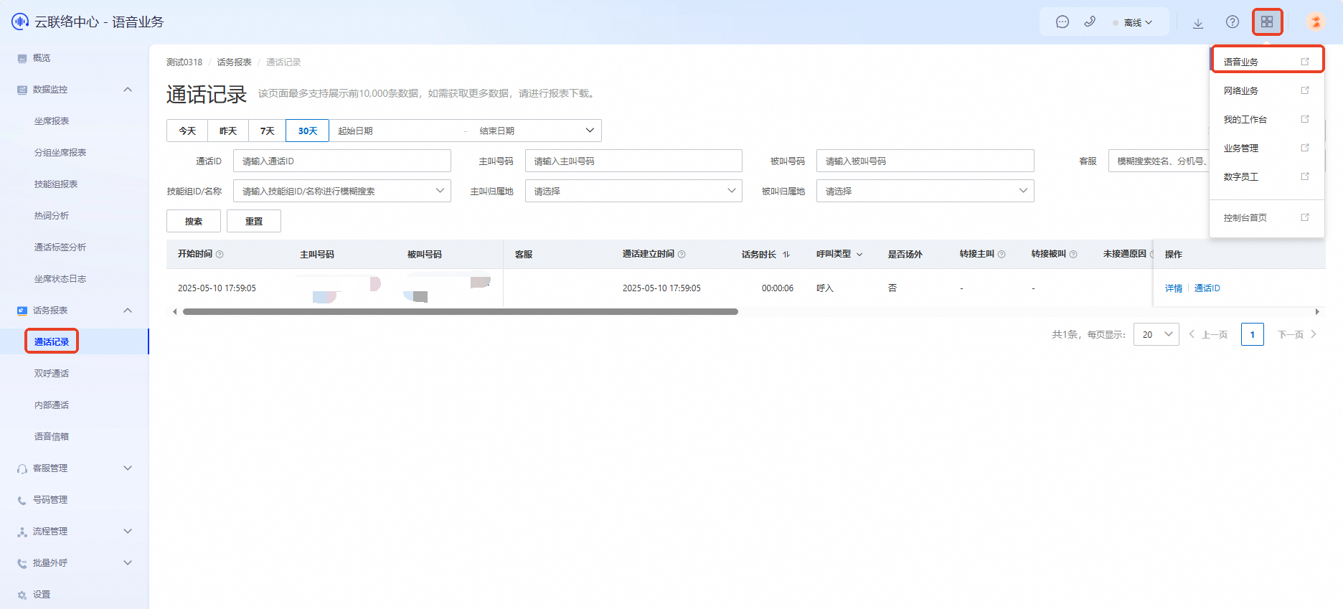The height and width of the screenshot is (609, 1343).
Task: Click the 搜索 button
Action: (x=194, y=221)
